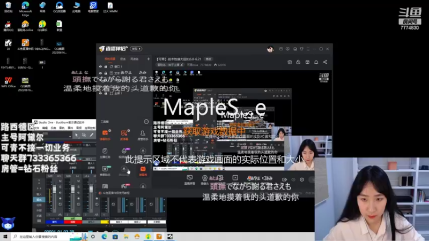Select the Pencil tool in Studio One

[x=91, y=135]
